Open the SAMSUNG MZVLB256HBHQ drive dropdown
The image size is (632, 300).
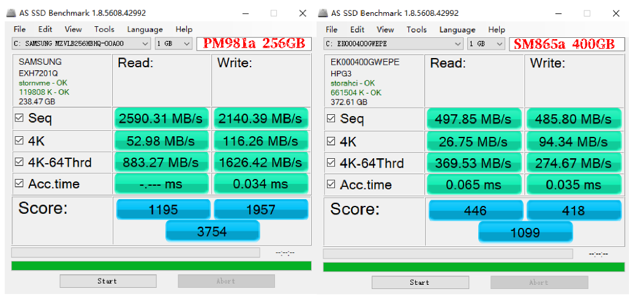pyautogui.click(x=81, y=43)
